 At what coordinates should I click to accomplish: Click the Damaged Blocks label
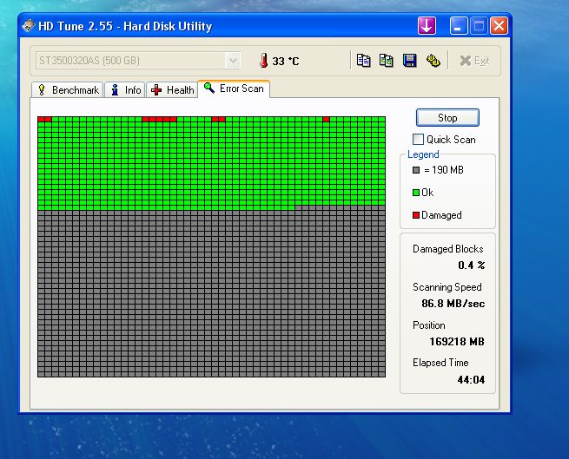pyautogui.click(x=447, y=249)
